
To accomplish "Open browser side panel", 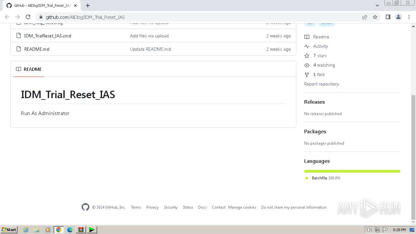I will [388, 17].
